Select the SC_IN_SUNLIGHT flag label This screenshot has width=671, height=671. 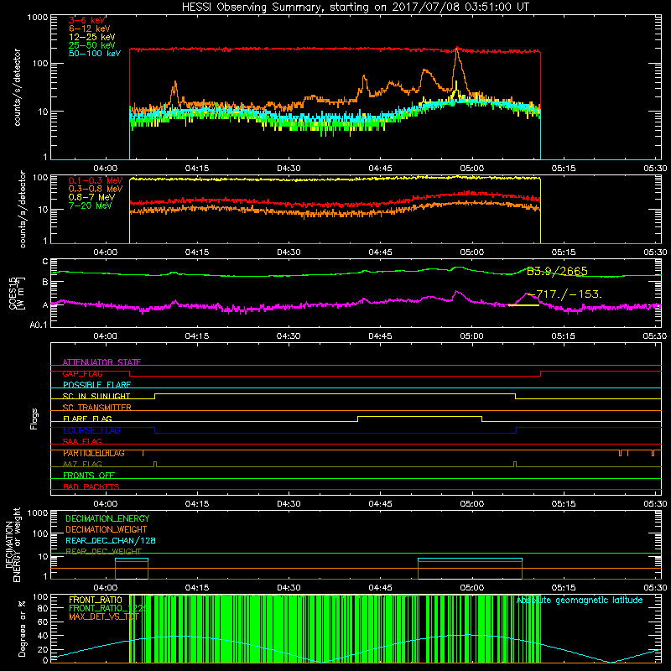(96, 396)
